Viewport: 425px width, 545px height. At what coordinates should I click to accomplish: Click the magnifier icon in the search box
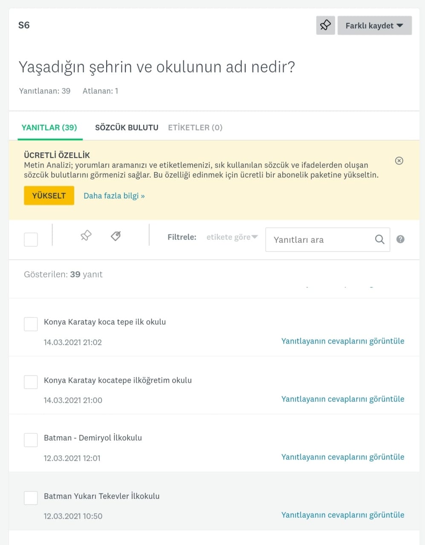point(379,239)
